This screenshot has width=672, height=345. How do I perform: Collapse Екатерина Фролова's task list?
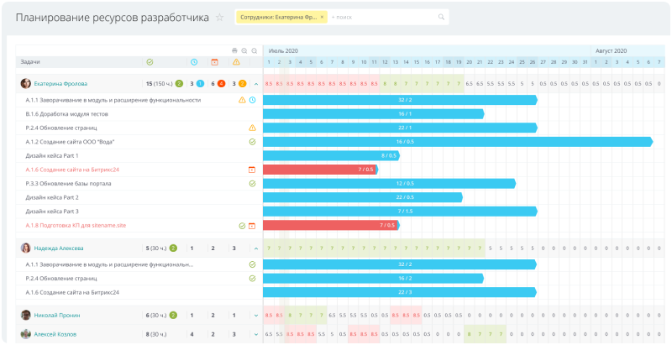[x=256, y=84]
